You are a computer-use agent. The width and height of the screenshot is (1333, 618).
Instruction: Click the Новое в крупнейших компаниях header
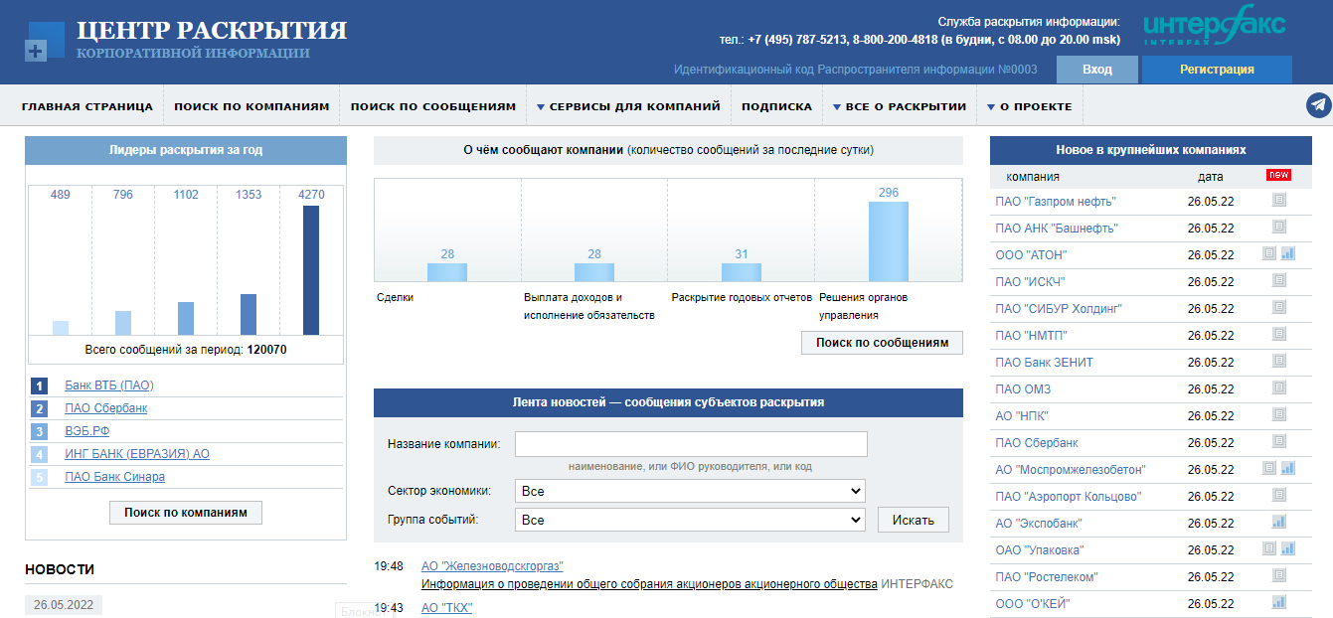pos(1151,150)
